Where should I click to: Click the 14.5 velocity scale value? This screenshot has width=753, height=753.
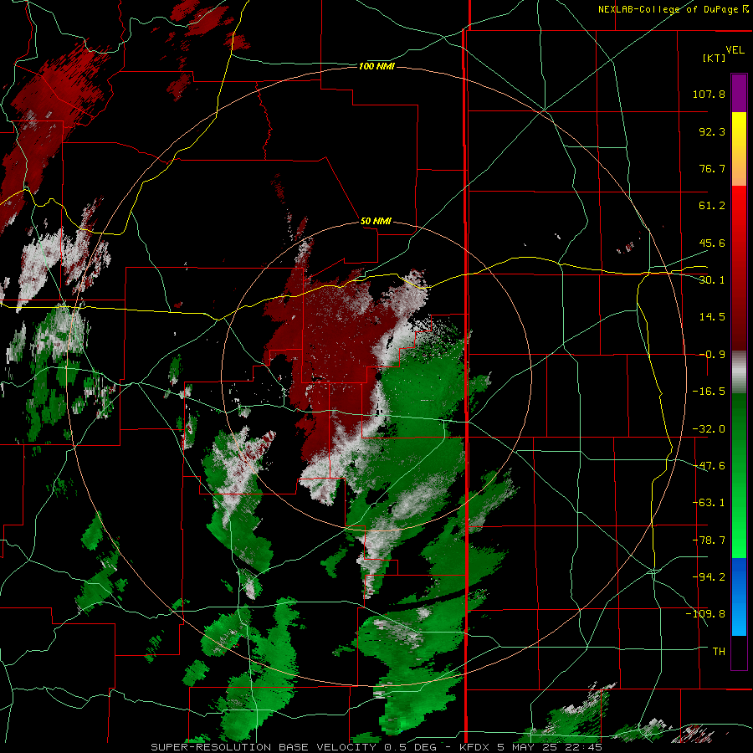(x=712, y=317)
